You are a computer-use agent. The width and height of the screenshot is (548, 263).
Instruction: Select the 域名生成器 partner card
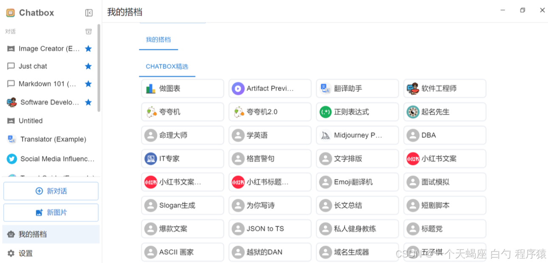coord(358,252)
